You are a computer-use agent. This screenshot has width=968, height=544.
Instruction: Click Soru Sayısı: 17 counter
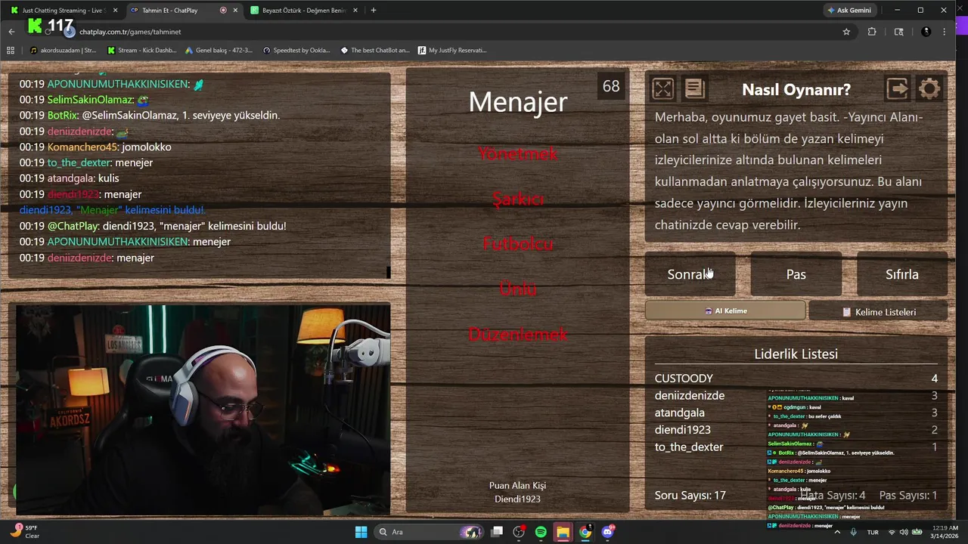[x=690, y=496]
